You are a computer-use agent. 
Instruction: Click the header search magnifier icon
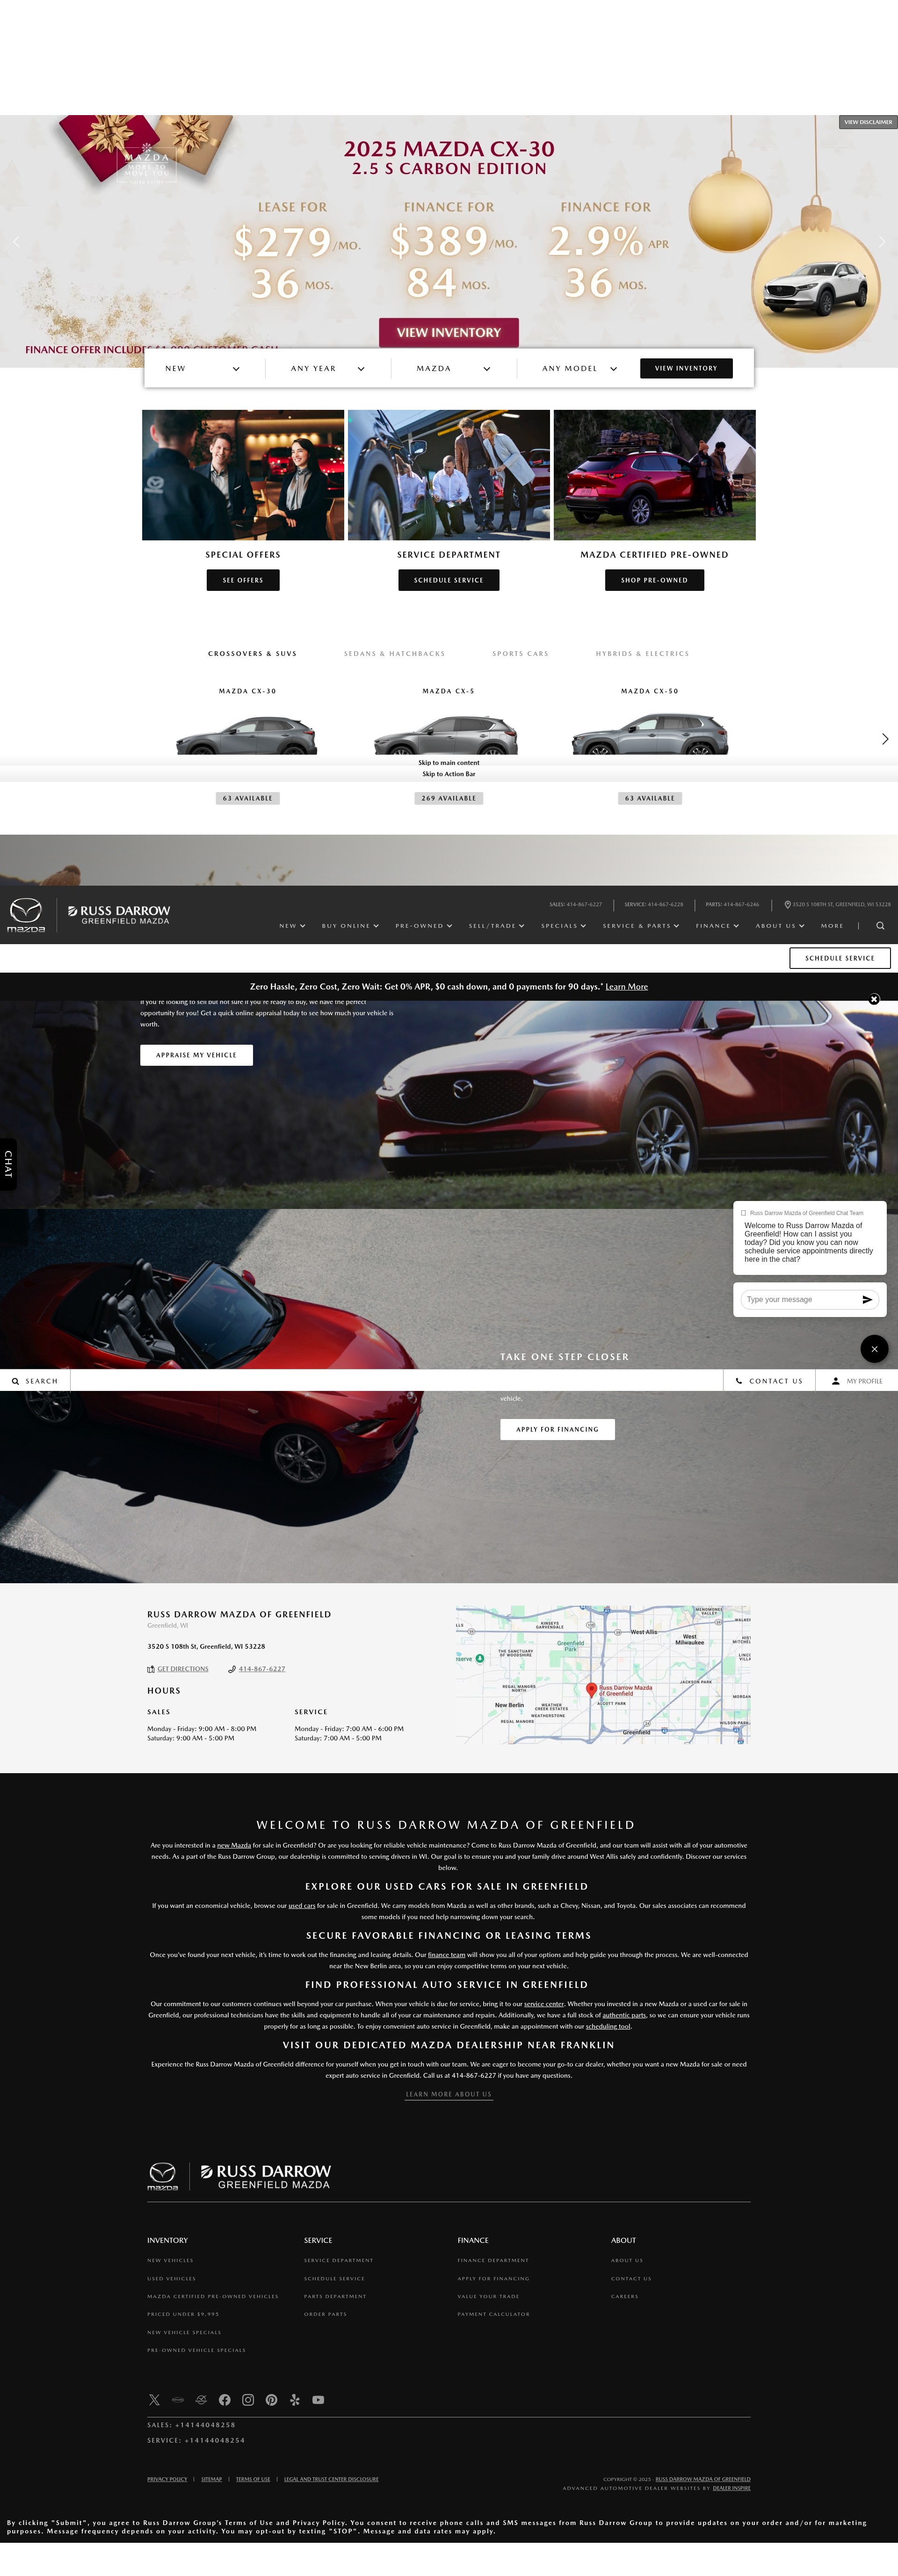tap(880, 926)
